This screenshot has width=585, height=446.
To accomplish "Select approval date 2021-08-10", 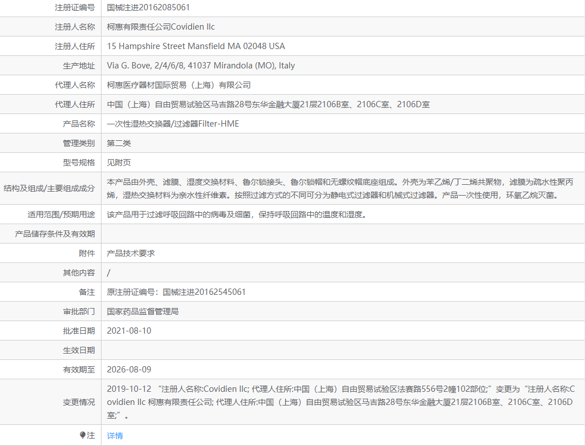I will [x=129, y=331].
